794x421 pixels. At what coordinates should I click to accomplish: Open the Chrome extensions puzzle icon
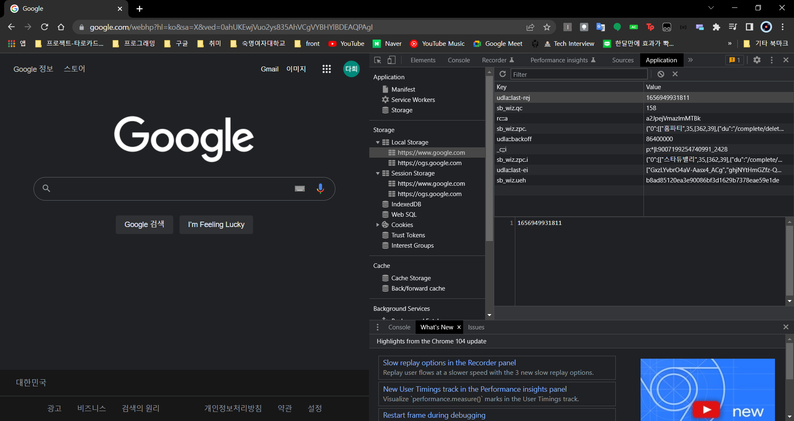[716, 27]
